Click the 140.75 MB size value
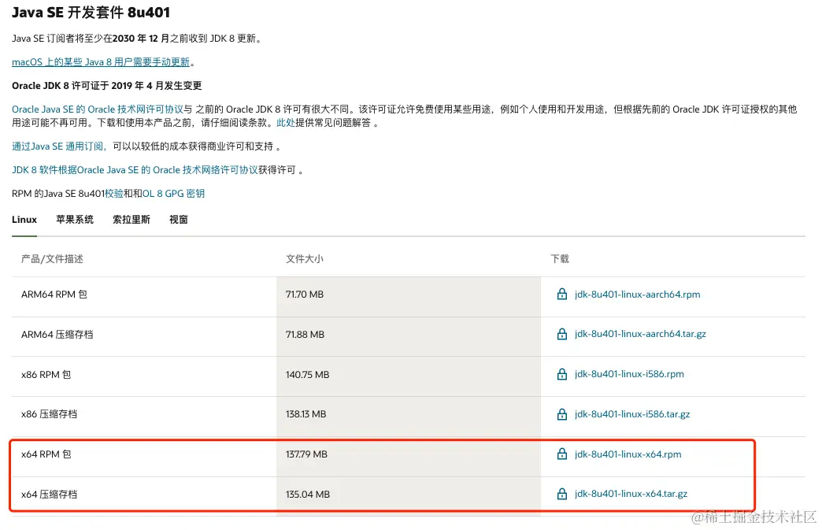 click(x=307, y=375)
